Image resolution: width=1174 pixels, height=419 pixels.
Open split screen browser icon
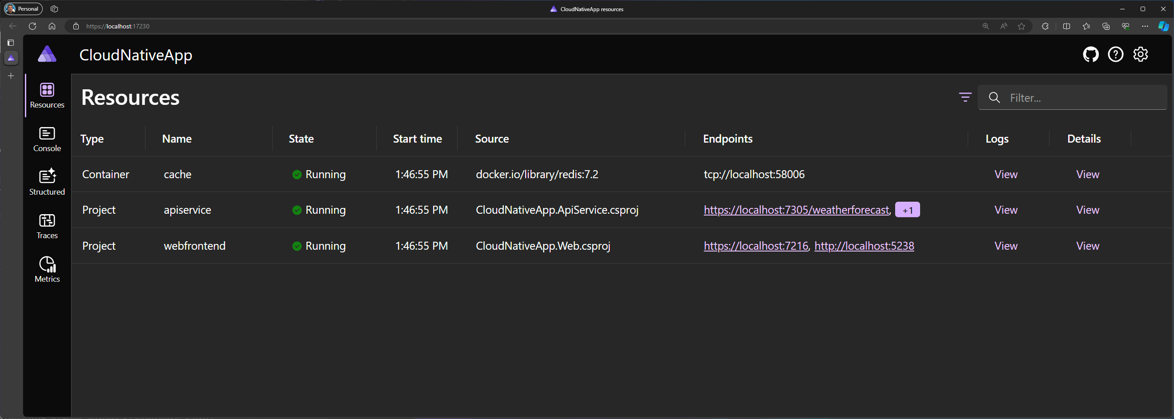1066,26
